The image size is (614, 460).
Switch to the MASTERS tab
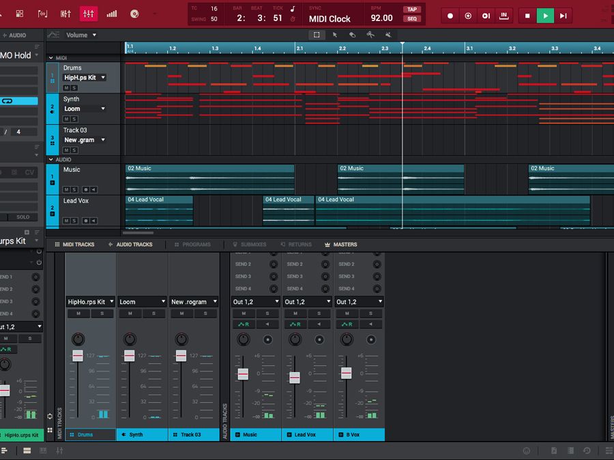pos(341,245)
